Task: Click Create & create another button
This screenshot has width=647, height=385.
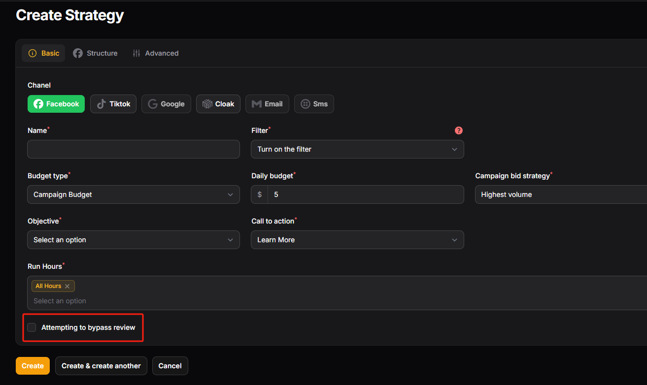Action: [101, 366]
